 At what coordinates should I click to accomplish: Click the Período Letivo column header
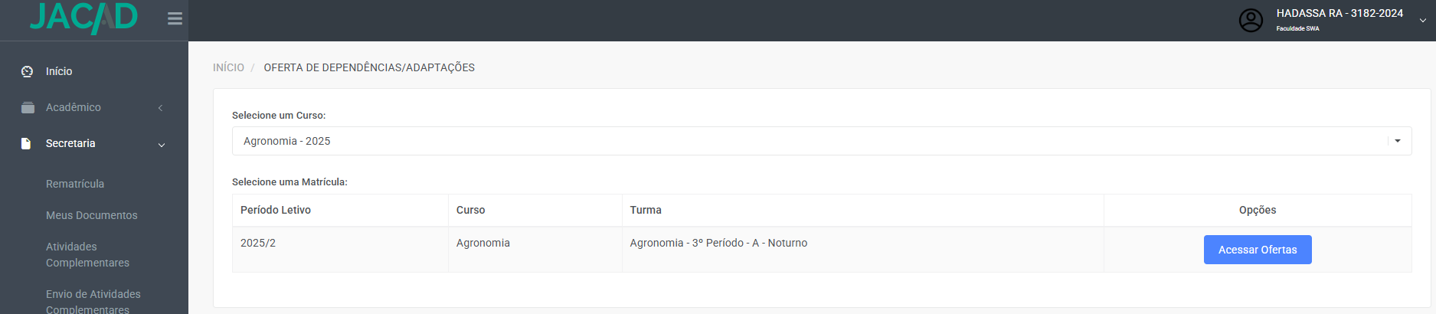tap(276, 210)
